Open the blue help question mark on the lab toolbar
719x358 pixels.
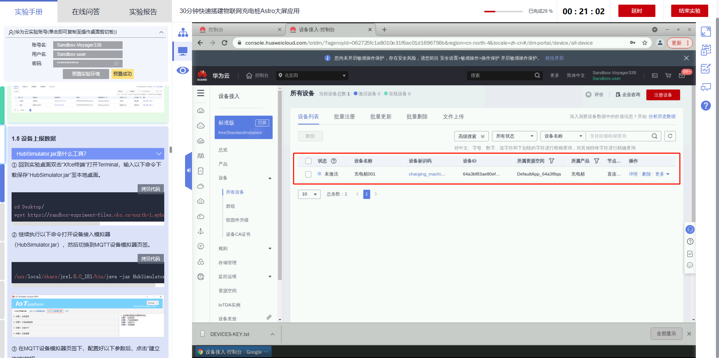click(706, 106)
